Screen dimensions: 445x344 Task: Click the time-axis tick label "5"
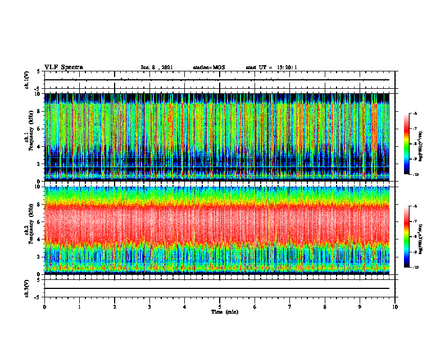tap(220, 307)
